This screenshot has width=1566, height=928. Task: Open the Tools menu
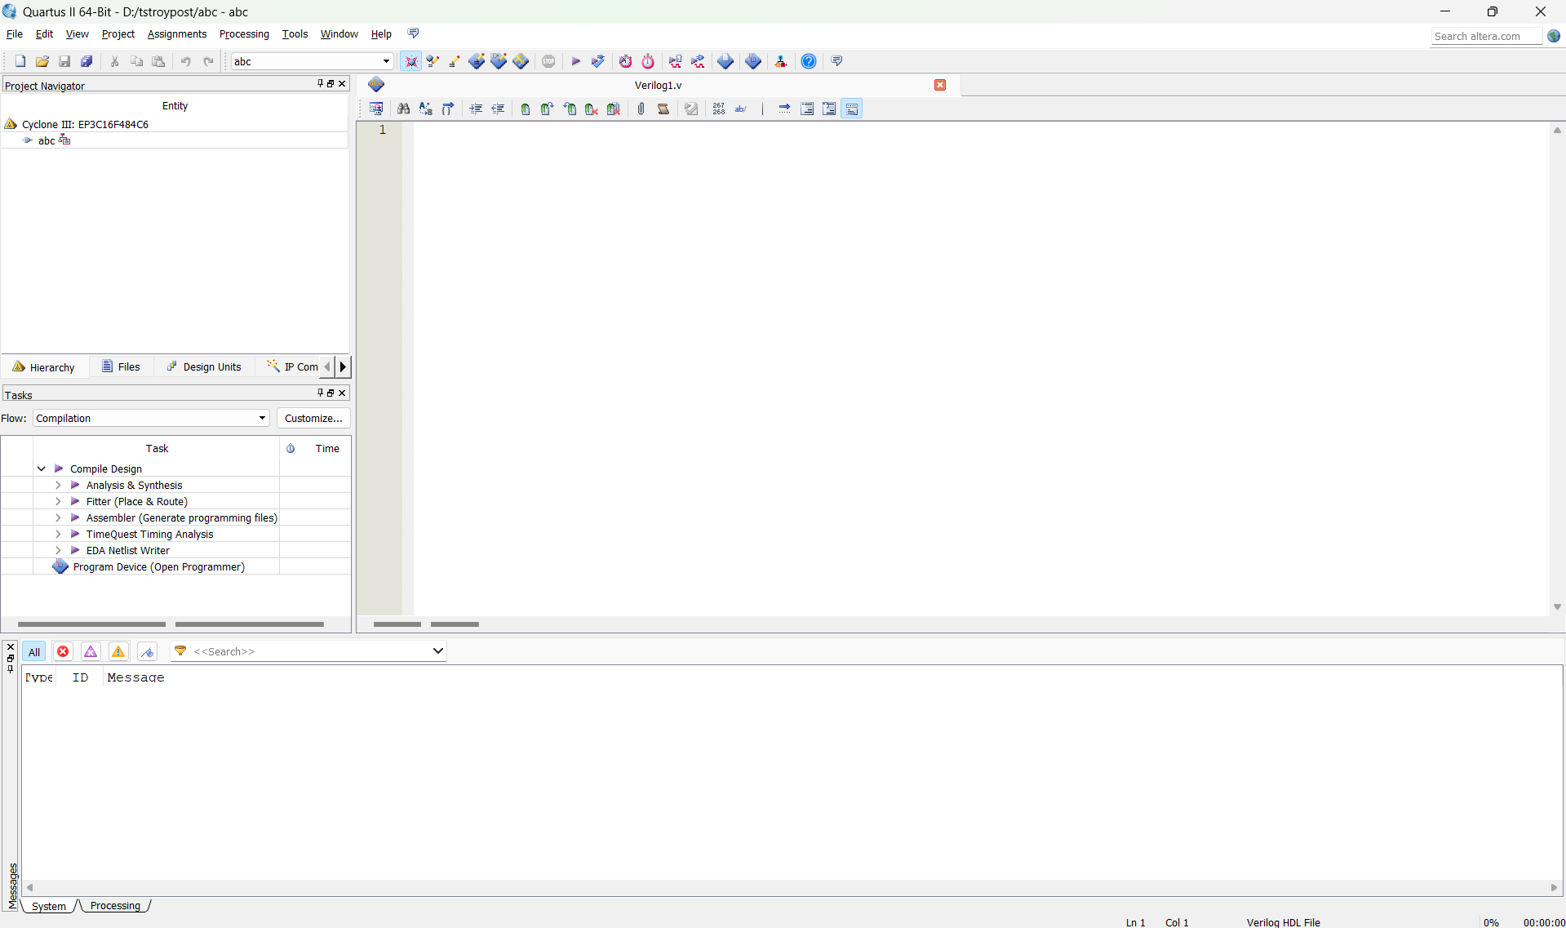(295, 33)
